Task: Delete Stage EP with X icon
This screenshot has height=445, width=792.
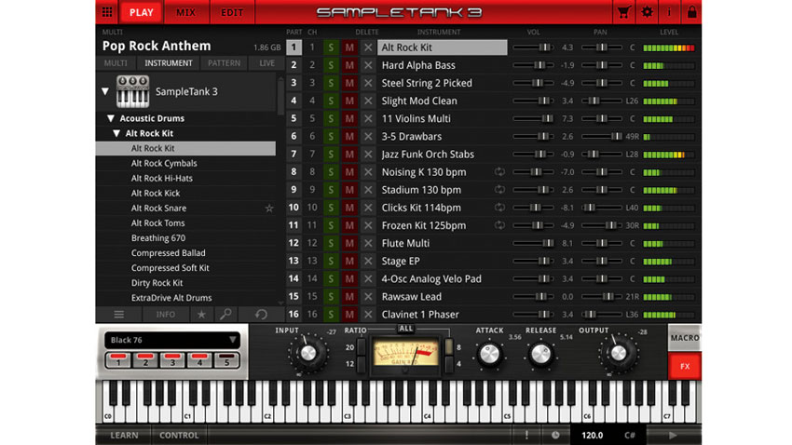Action: pos(368,261)
